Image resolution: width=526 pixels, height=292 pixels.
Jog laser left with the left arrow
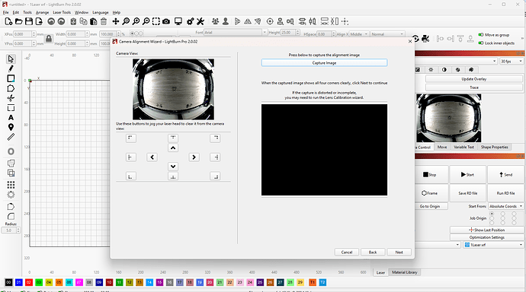152,157
